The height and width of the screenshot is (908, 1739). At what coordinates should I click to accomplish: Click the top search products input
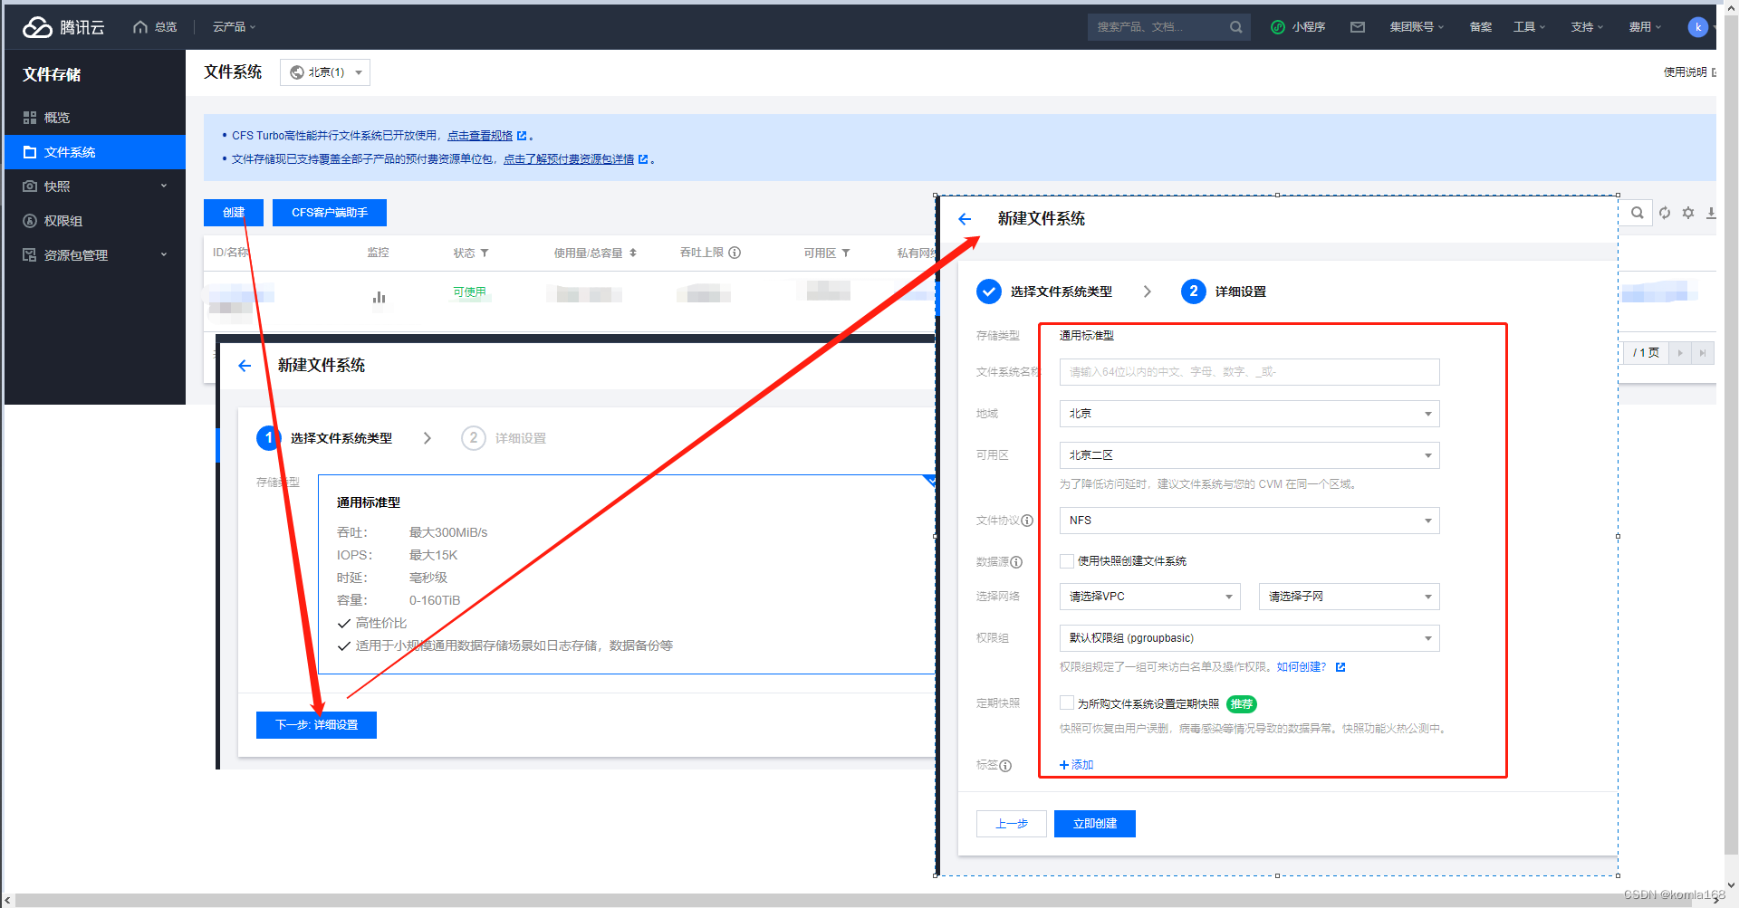click(x=1159, y=27)
